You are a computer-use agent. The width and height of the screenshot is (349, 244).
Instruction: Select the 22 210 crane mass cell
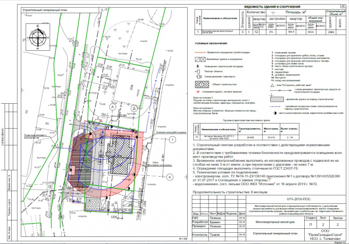pos(271,137)
